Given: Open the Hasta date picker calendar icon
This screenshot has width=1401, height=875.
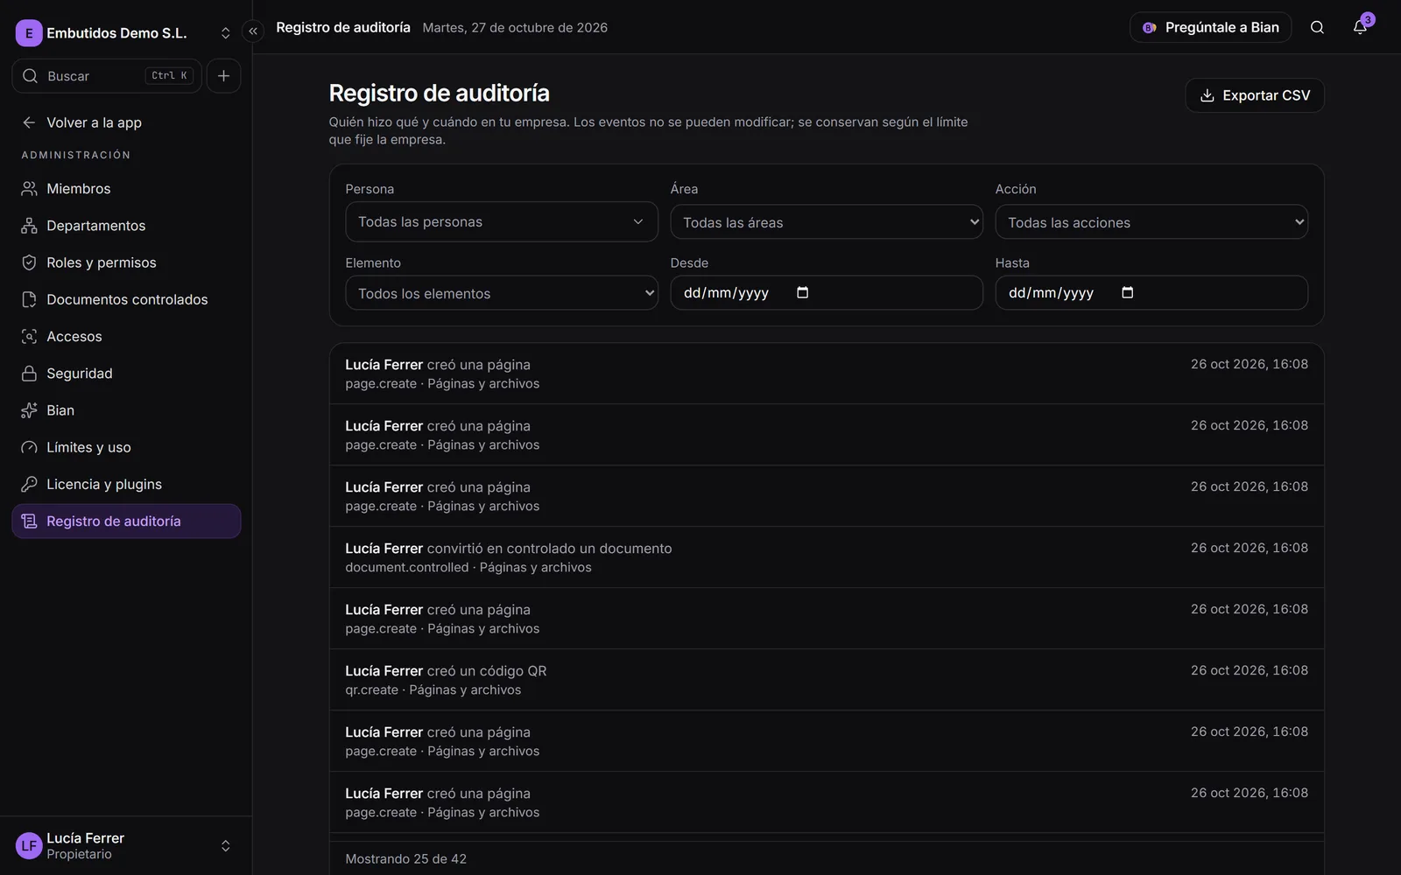Looking at the screenshot, I should (1127, 292).
